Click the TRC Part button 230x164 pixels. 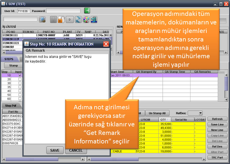click(x=217, y=158)
